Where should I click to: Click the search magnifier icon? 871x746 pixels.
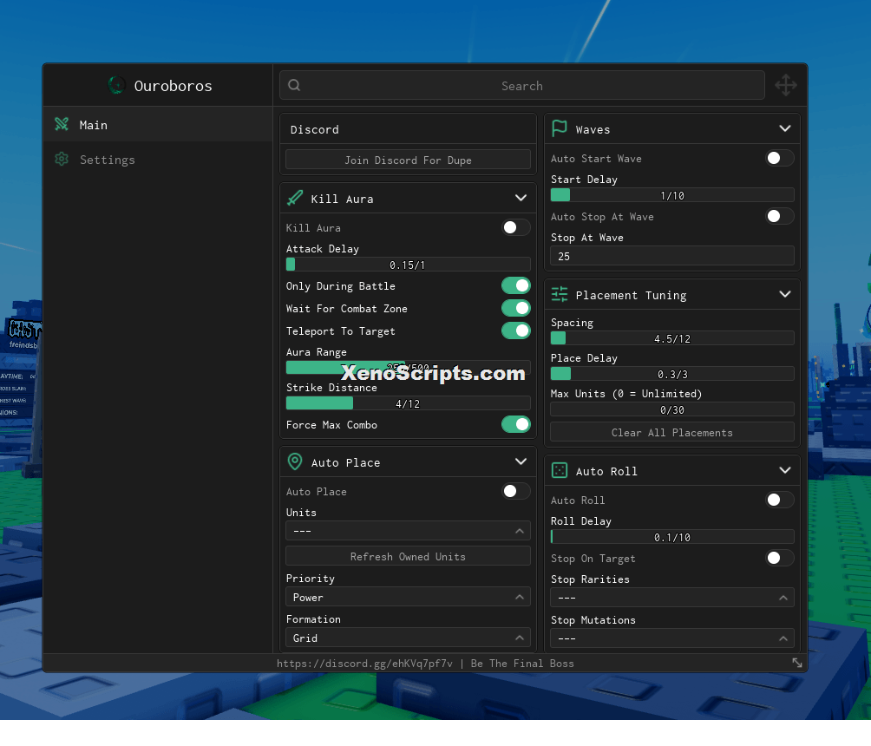point(294,85)
